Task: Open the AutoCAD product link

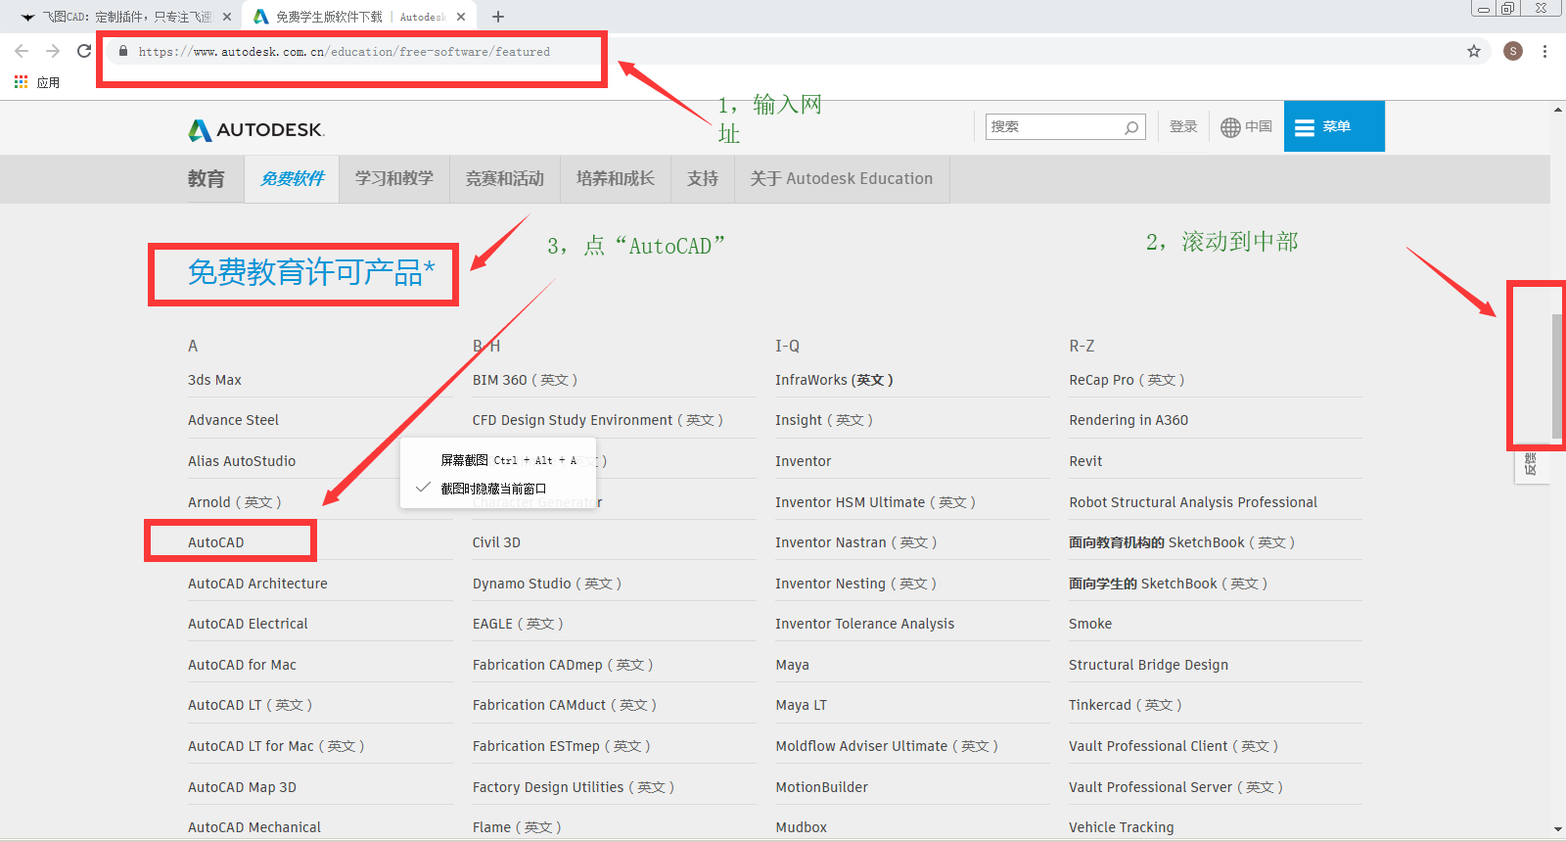Action: (216, 542)
